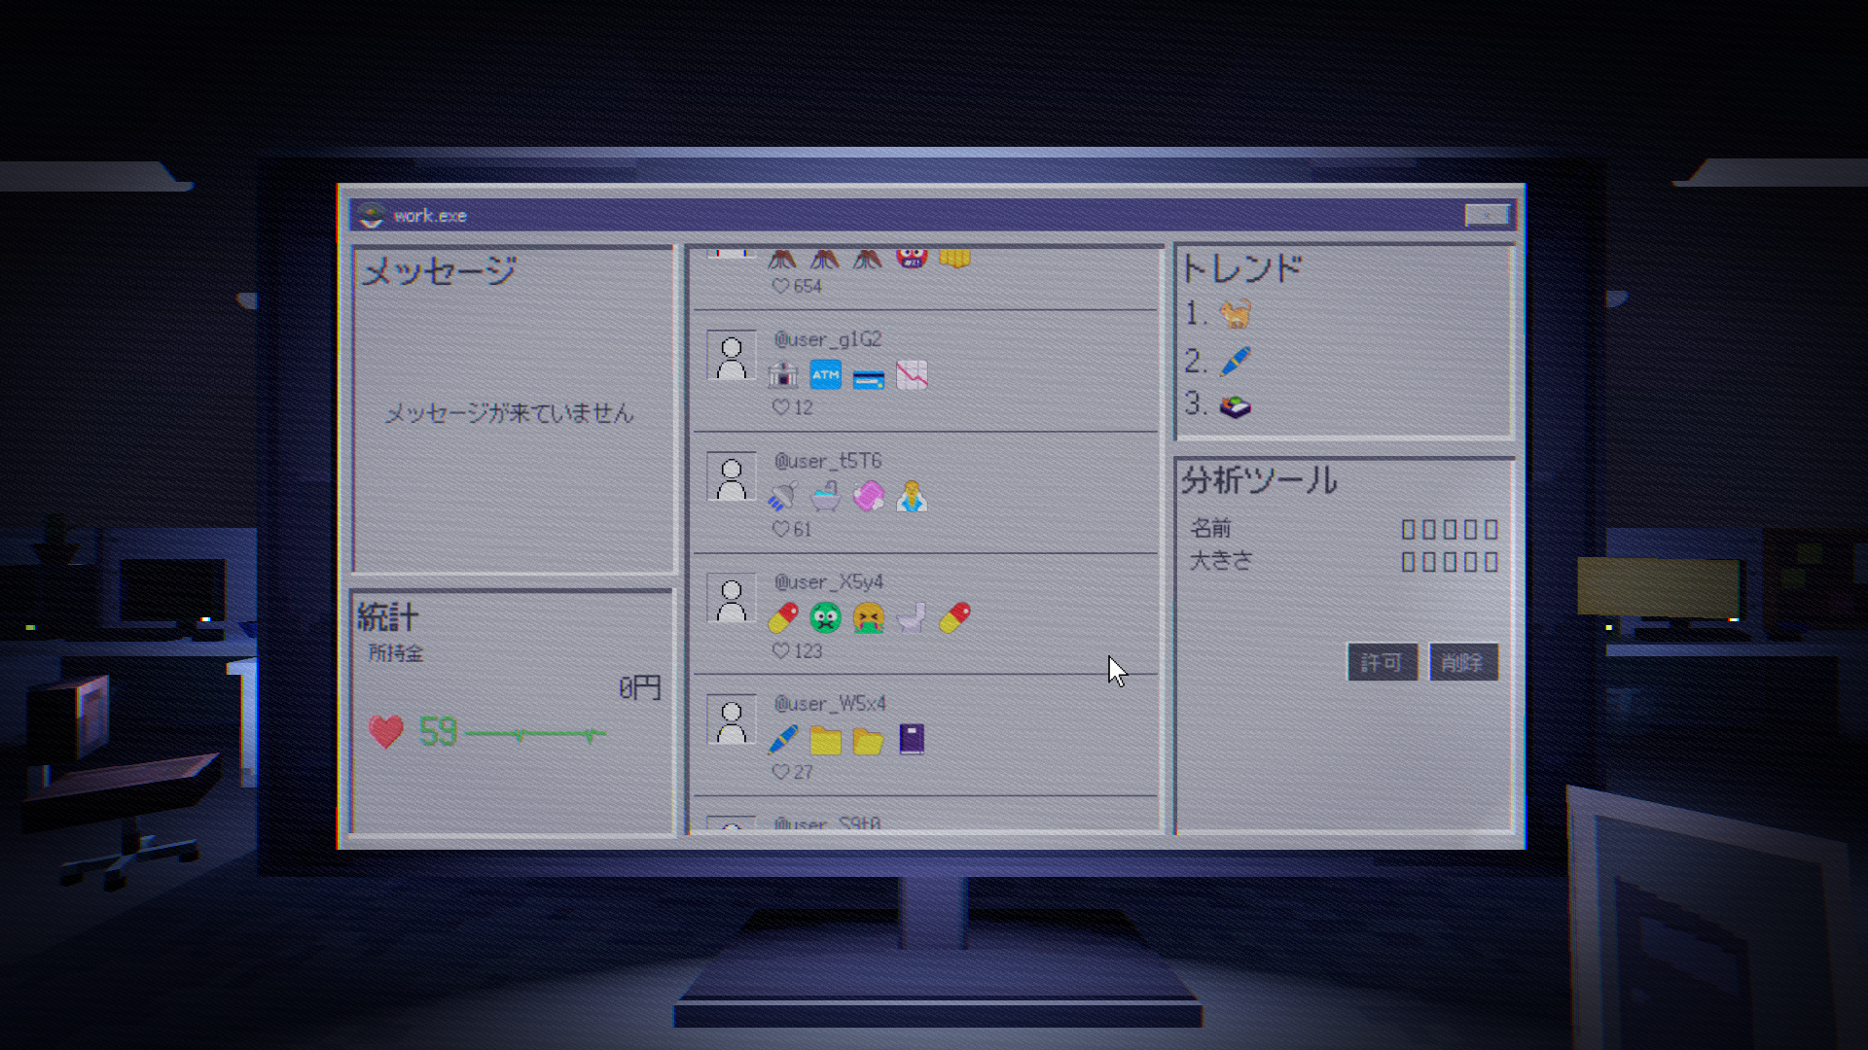Click the 0円 money value
This screenshot has height=1050, width=1868.
(x=640, y=688)
